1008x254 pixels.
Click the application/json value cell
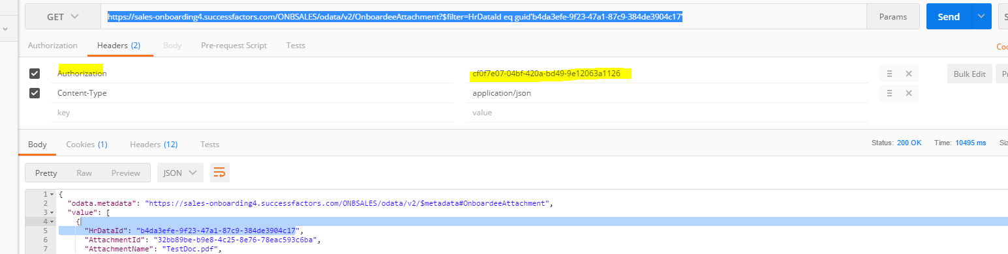[x=667, y=93]
